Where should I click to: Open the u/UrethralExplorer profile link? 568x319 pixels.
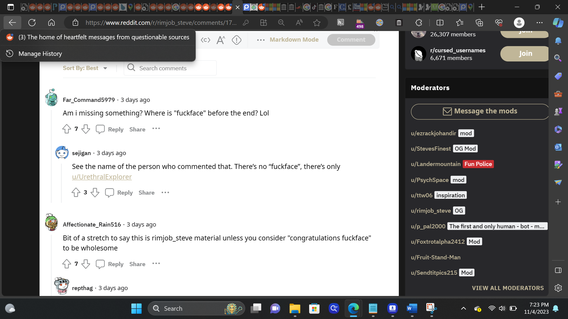(102, 177)
